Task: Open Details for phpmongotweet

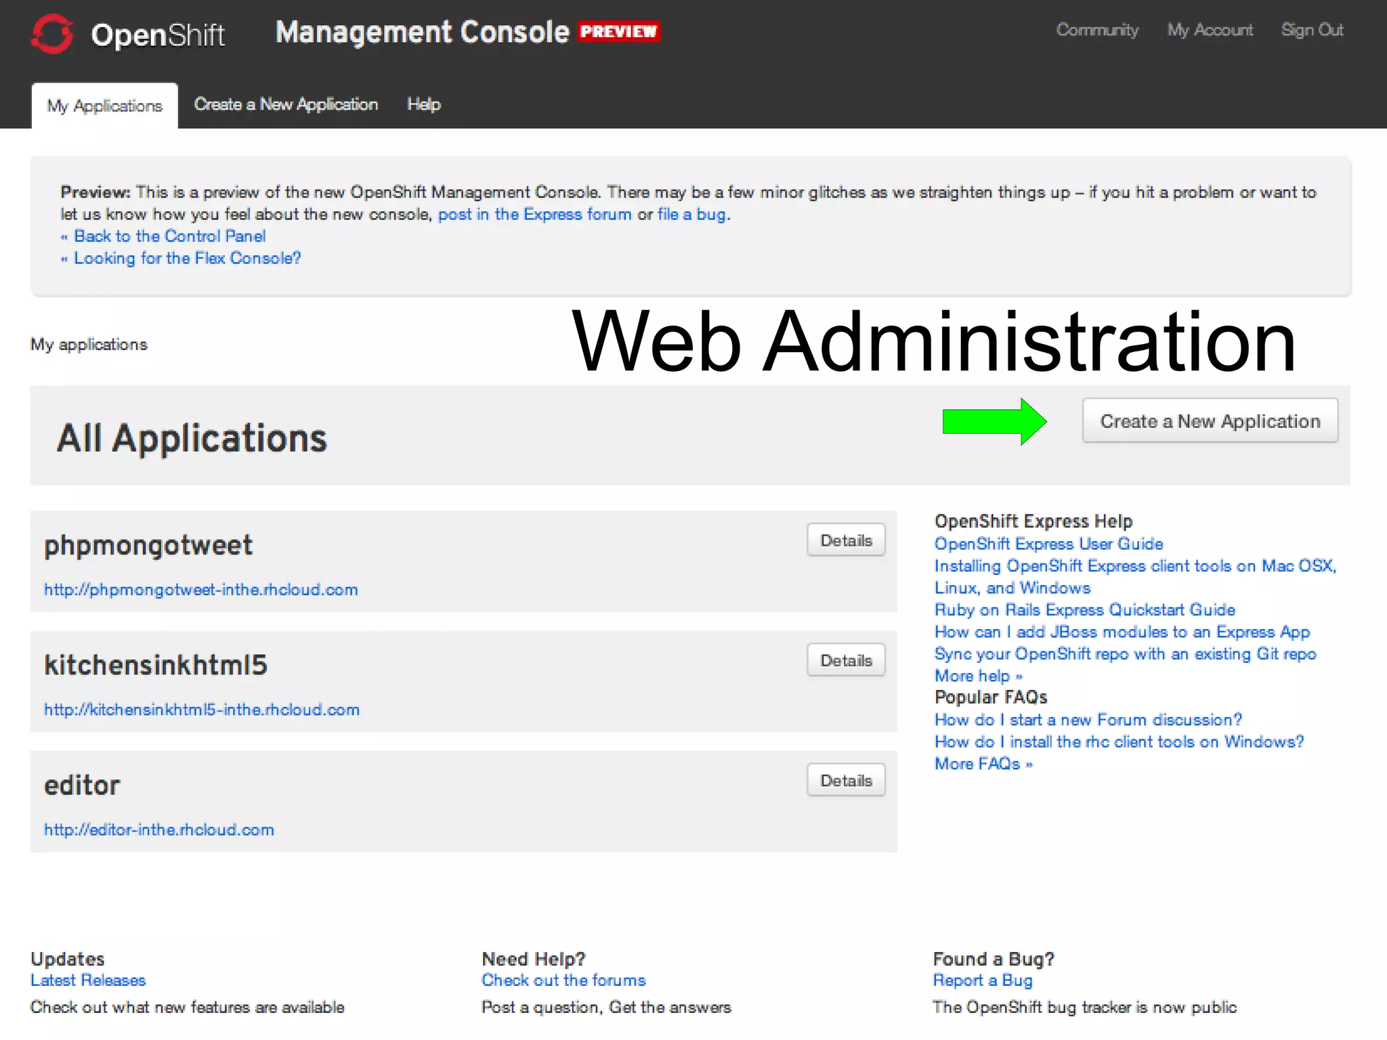Action: (846, 540)
